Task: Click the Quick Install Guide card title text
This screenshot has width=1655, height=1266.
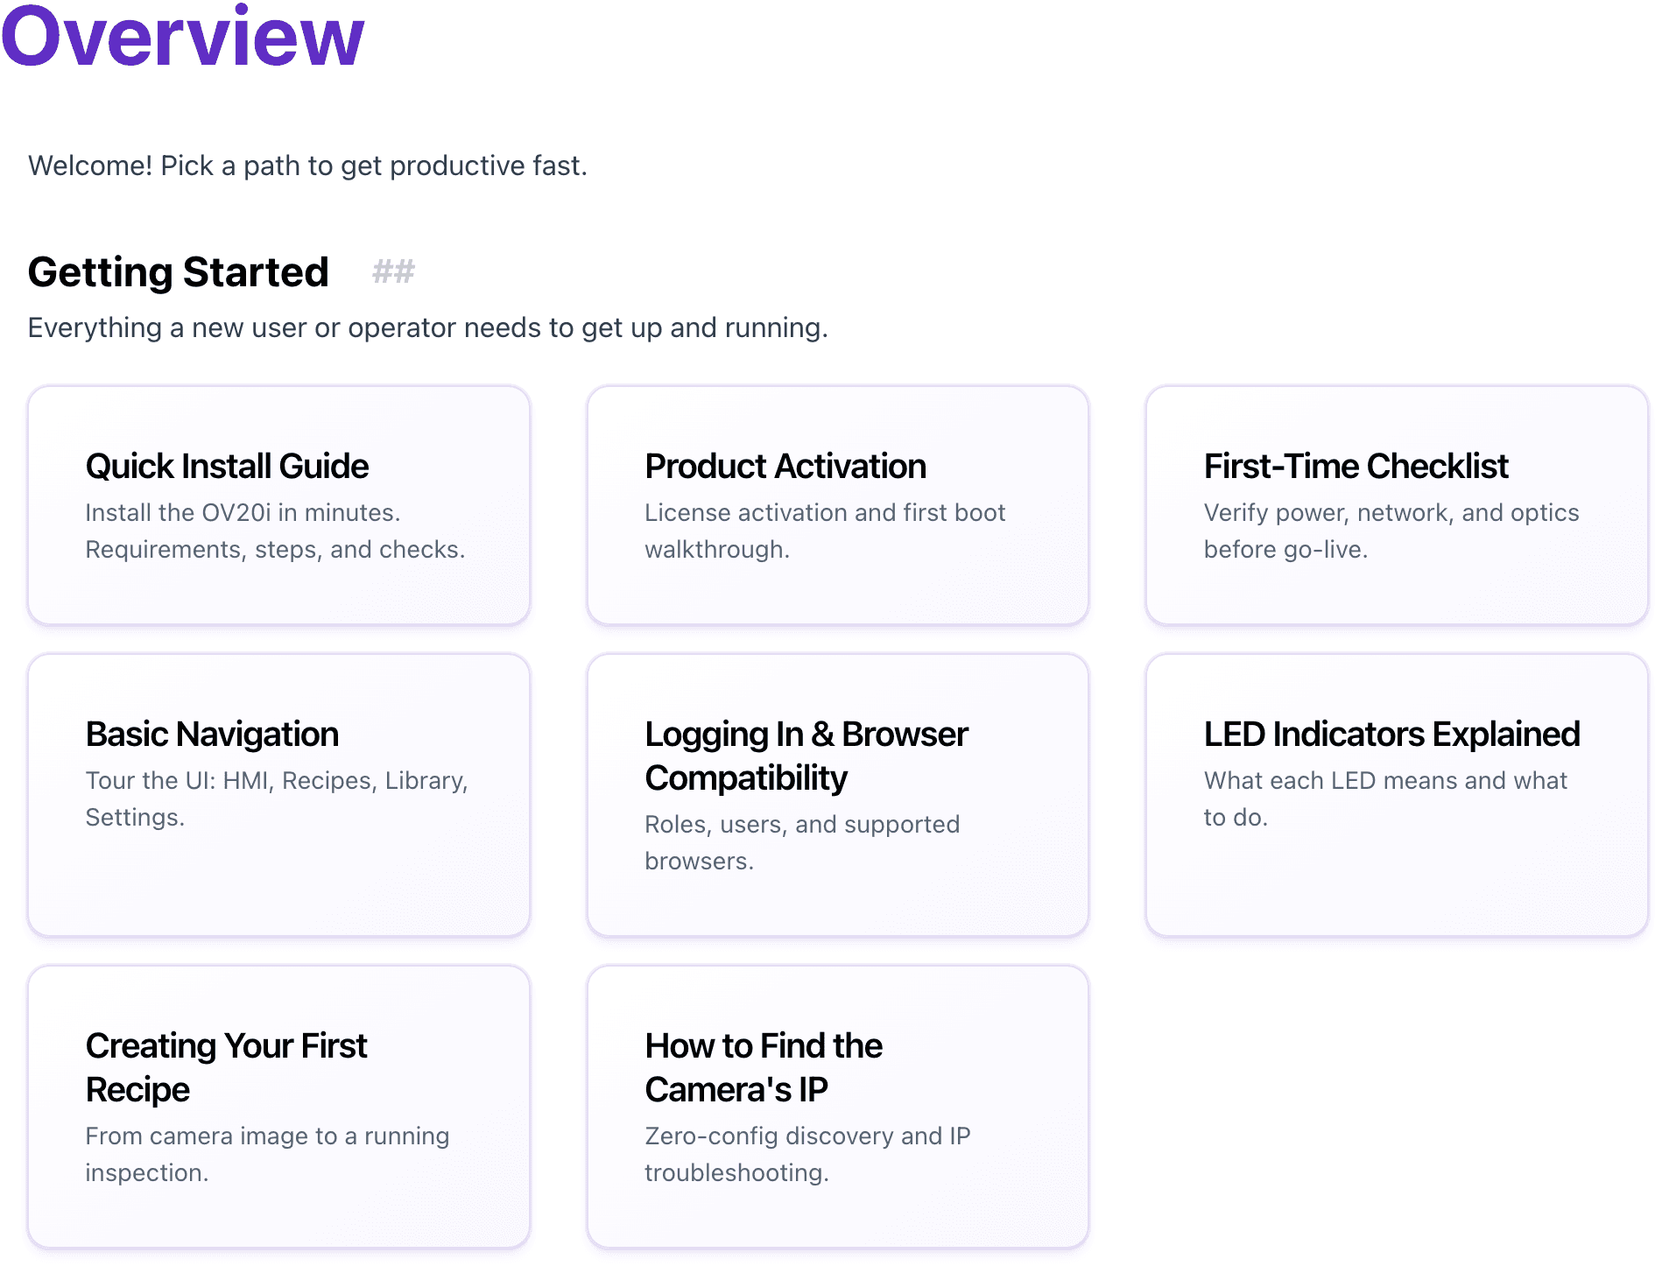Action: point(226,466)
